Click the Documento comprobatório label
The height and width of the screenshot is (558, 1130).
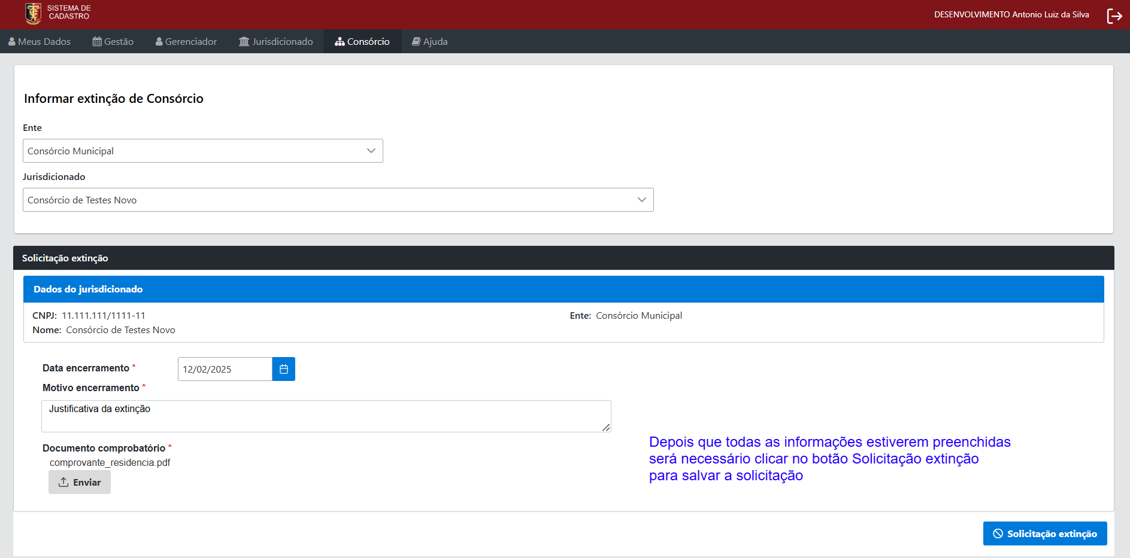(x=104, y=448)
